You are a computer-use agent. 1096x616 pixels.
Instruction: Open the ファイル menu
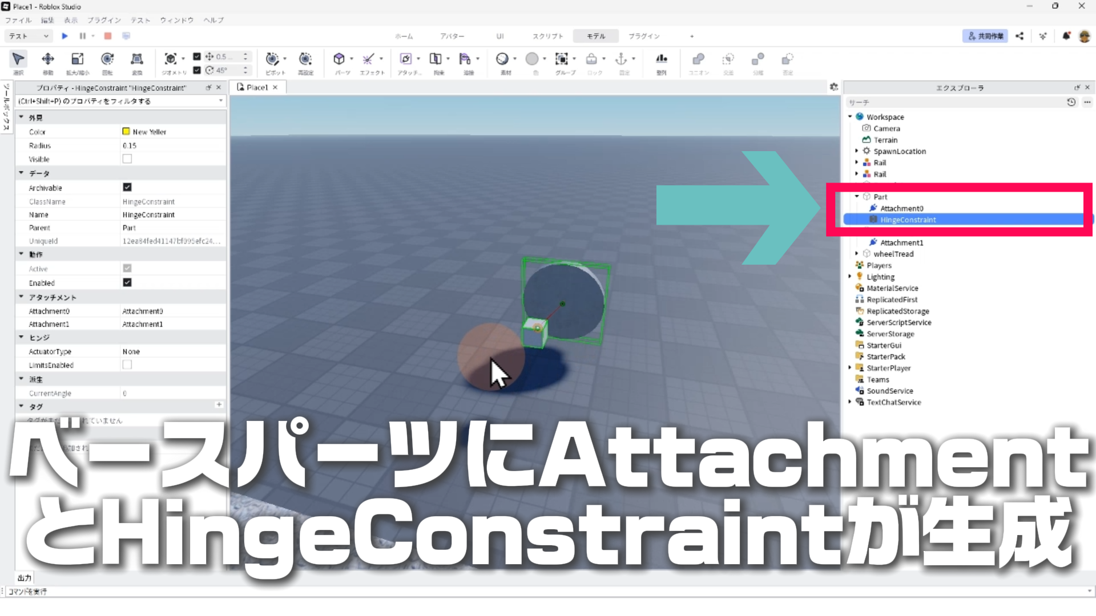point(18,20)
